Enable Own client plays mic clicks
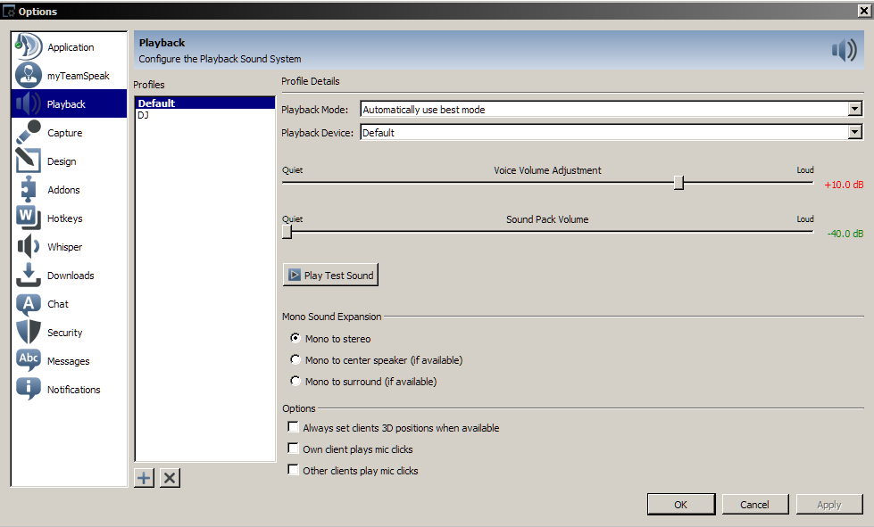The height and width of the screenshot is (527, 874). coord(293,448)
